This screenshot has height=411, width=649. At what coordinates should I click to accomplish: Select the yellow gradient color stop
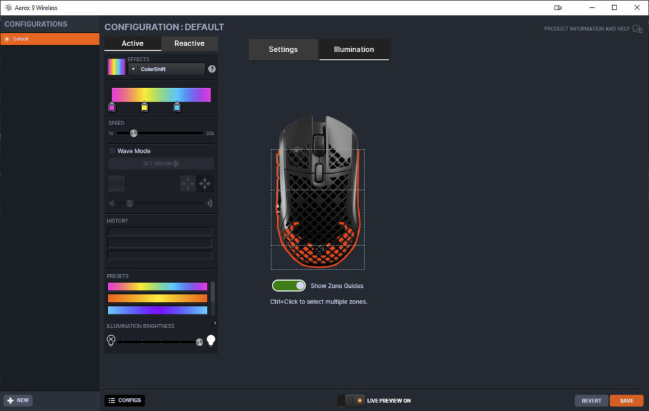point(144,107)
